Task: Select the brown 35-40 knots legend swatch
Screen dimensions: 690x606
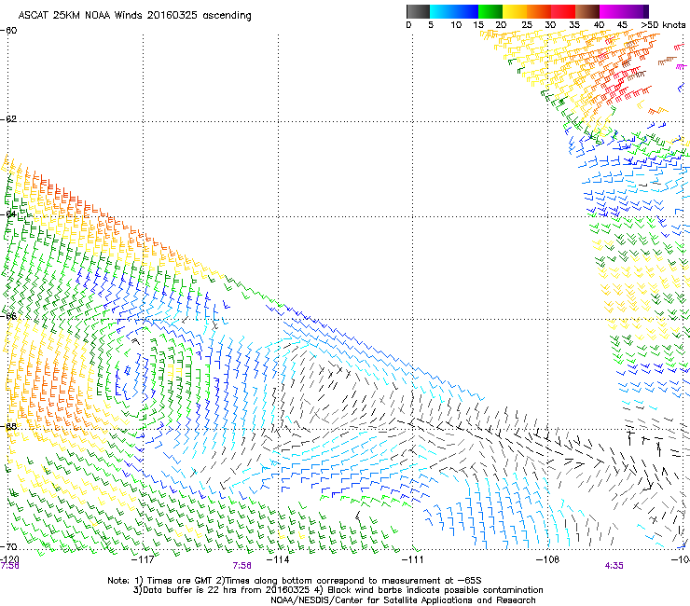Action: coord(587,11)
